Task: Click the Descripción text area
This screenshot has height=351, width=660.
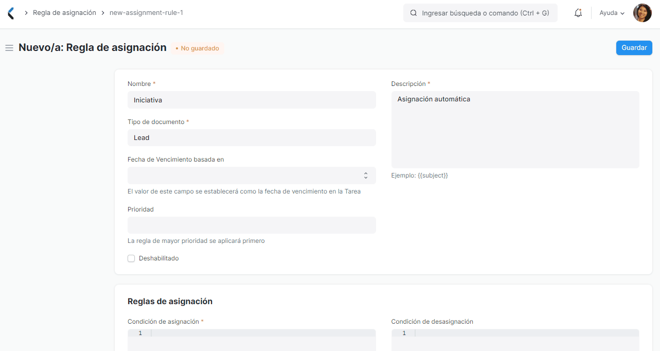Action: (x=515, y=130)
